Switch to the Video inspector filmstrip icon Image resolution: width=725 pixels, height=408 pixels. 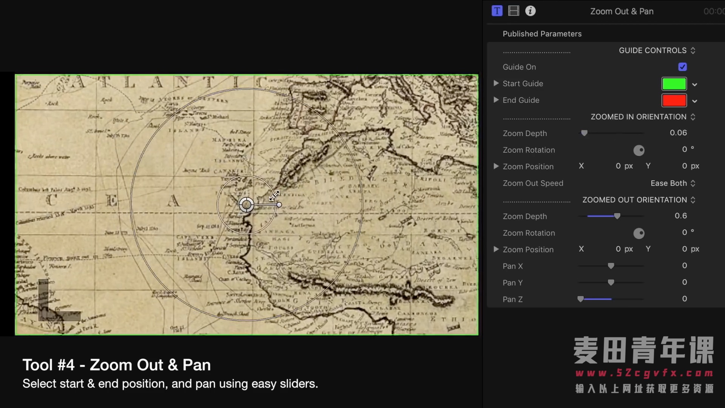[x=514, y=11]
